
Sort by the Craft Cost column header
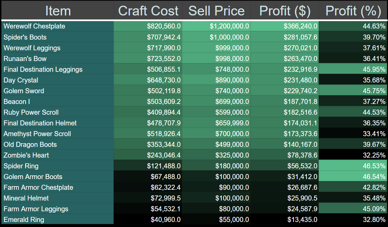pos(148,10)
